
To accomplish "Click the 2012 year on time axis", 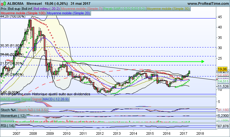I will 100,133.
